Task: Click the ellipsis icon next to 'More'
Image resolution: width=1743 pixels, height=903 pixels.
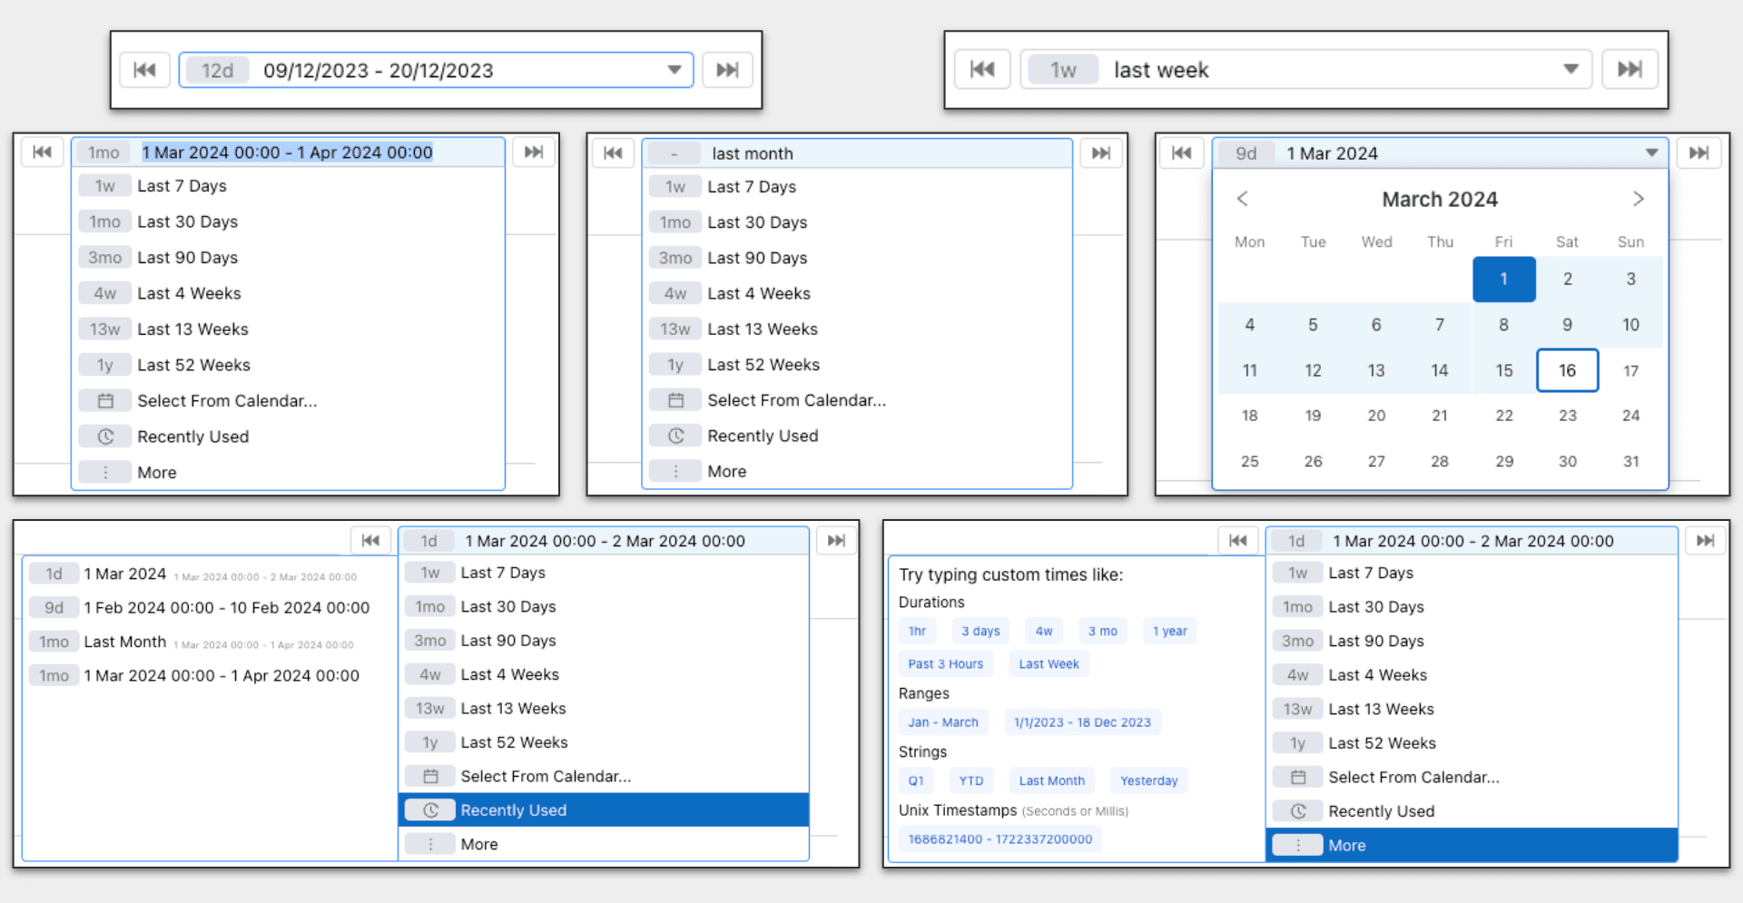Action: click(x=105, y=472)
